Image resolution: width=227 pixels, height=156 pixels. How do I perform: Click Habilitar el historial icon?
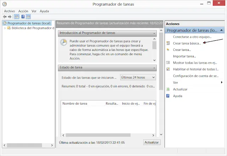[x=168, y=69]
